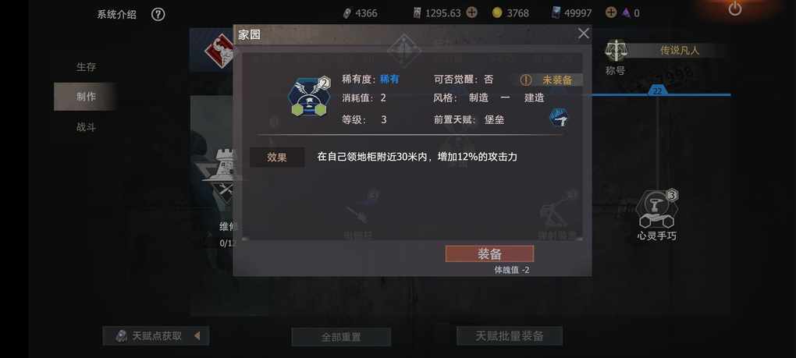Click the 未装备 status indicator
Viewport: 796px width, 358px height.
(551, 80)
